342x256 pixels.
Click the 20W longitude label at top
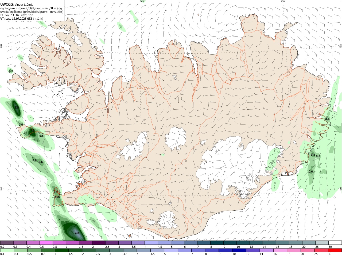142,1
